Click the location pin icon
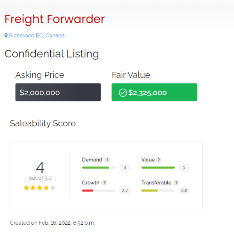The image size is (234, 234). click(6, 35)
